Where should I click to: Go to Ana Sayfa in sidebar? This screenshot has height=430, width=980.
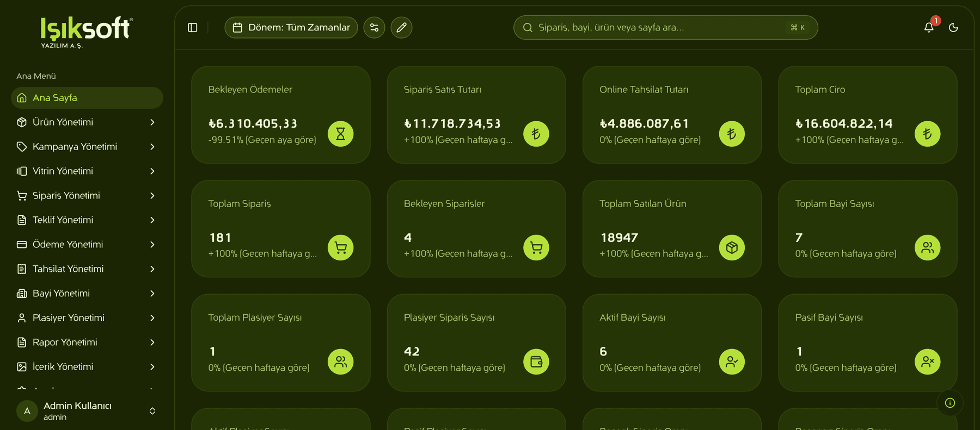coord(87,98)
